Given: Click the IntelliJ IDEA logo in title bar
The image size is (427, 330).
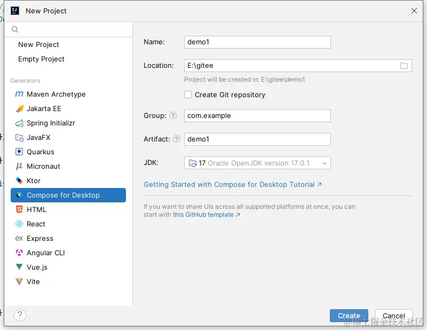Looking at the screenshot, I should coord(15,11).
